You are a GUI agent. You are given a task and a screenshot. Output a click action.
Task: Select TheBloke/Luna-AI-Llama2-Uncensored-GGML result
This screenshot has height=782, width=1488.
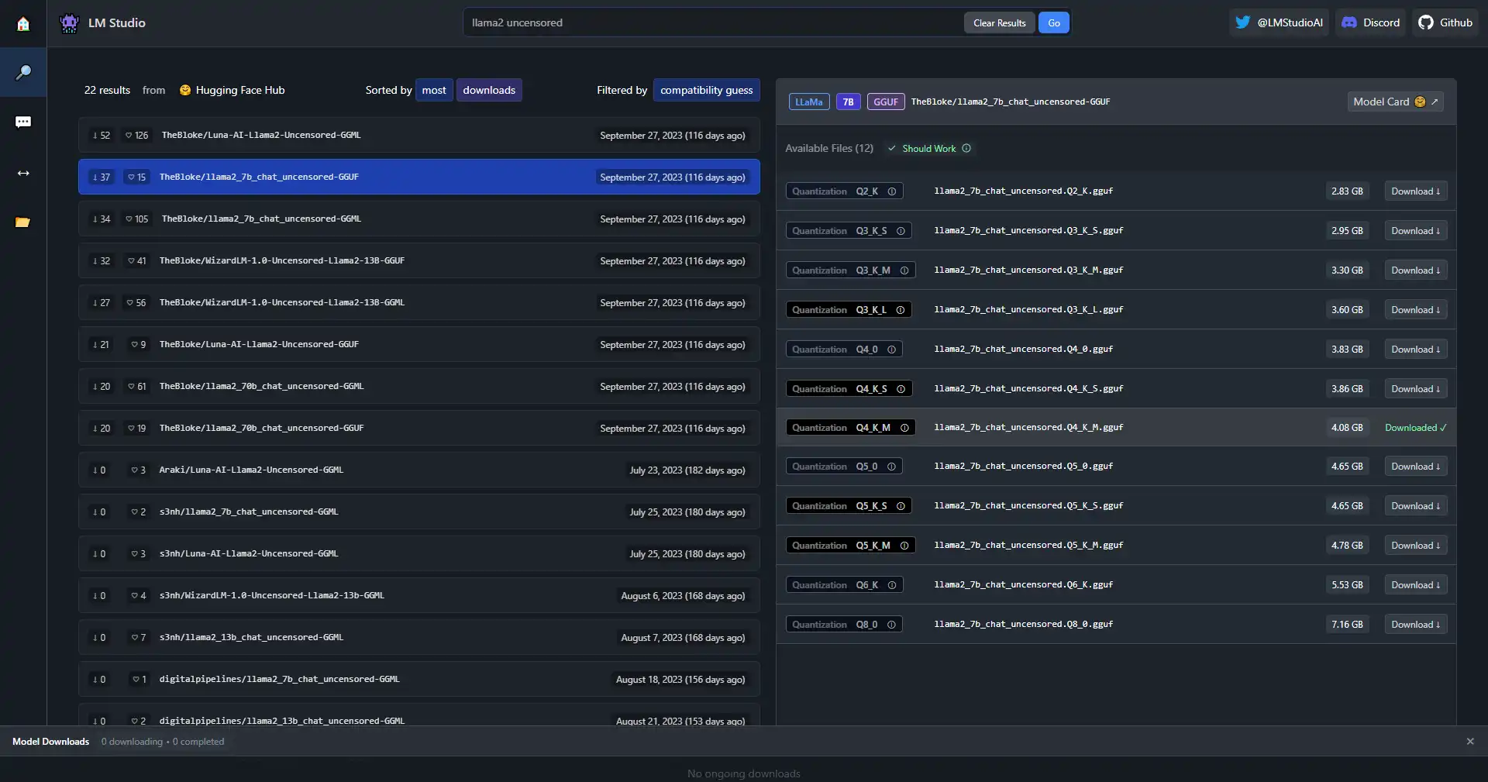click(418, 135)
